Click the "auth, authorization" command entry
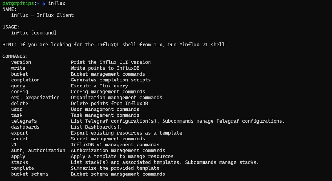 tap(38, 150)
